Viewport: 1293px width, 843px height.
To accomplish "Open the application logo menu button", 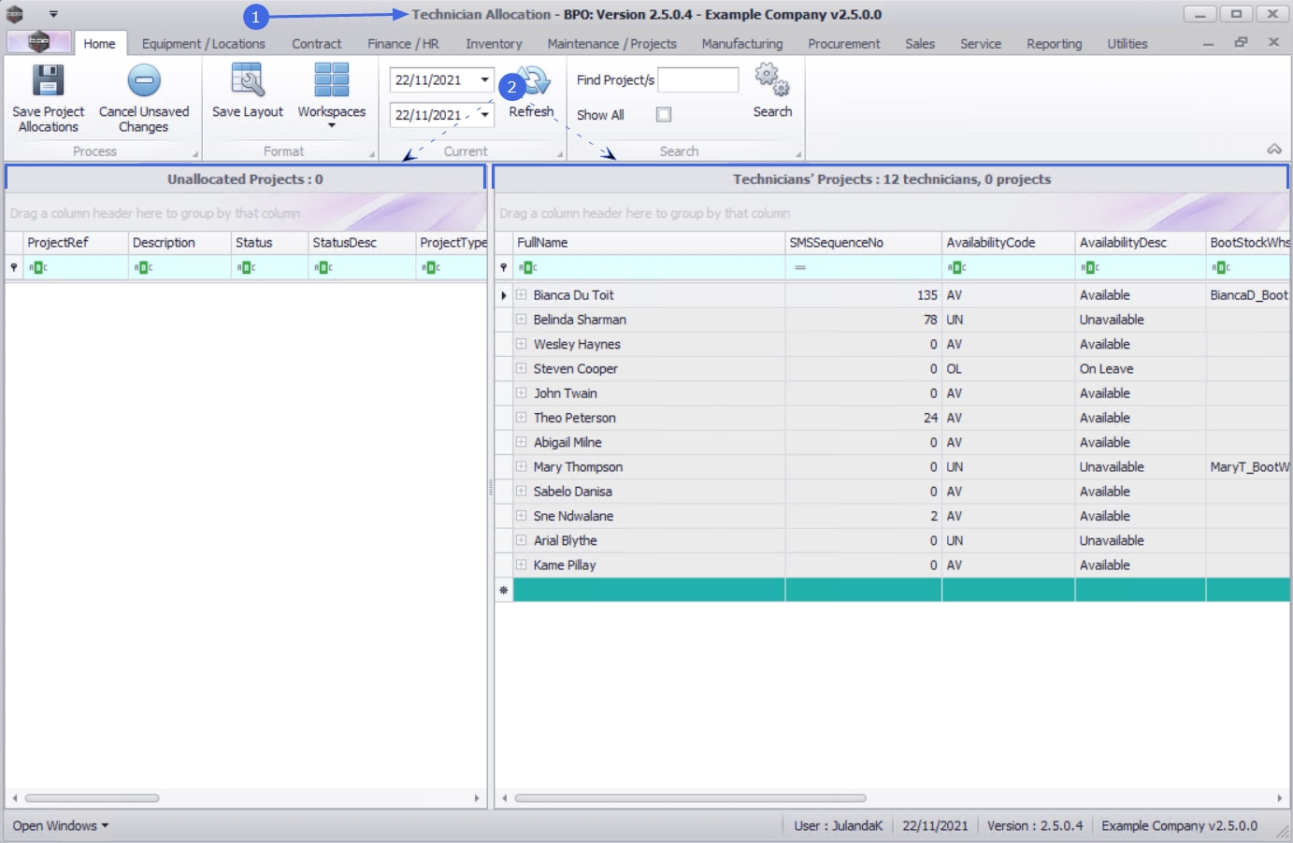I will (38, 42).
